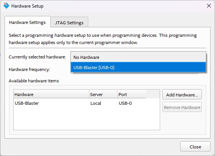Click empty space in available hardware list
215x156 pixels.
click(x=87, y=119)
